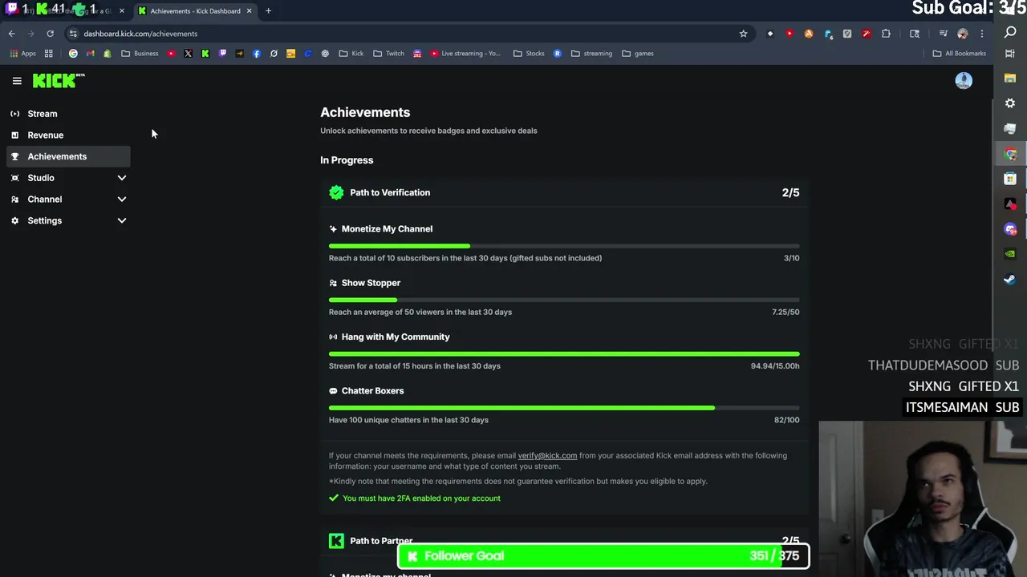Open the Chrome three-dot menu
The height and width of the screenshot is (577, 1027).
pyautogui.click(x=982, y=34)
